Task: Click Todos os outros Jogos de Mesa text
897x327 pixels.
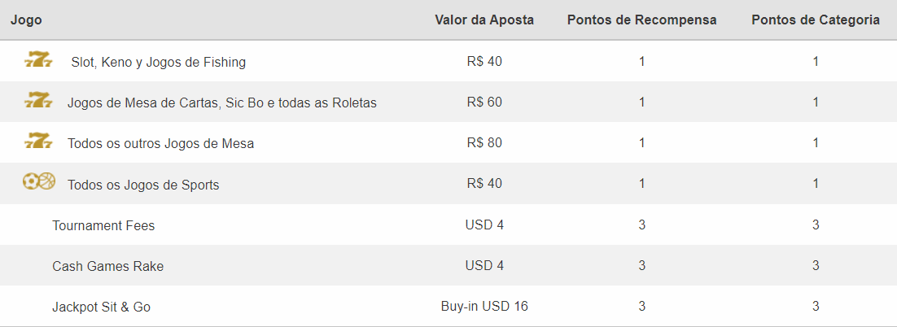Action: pyautogui.click(x=160, y=143)
